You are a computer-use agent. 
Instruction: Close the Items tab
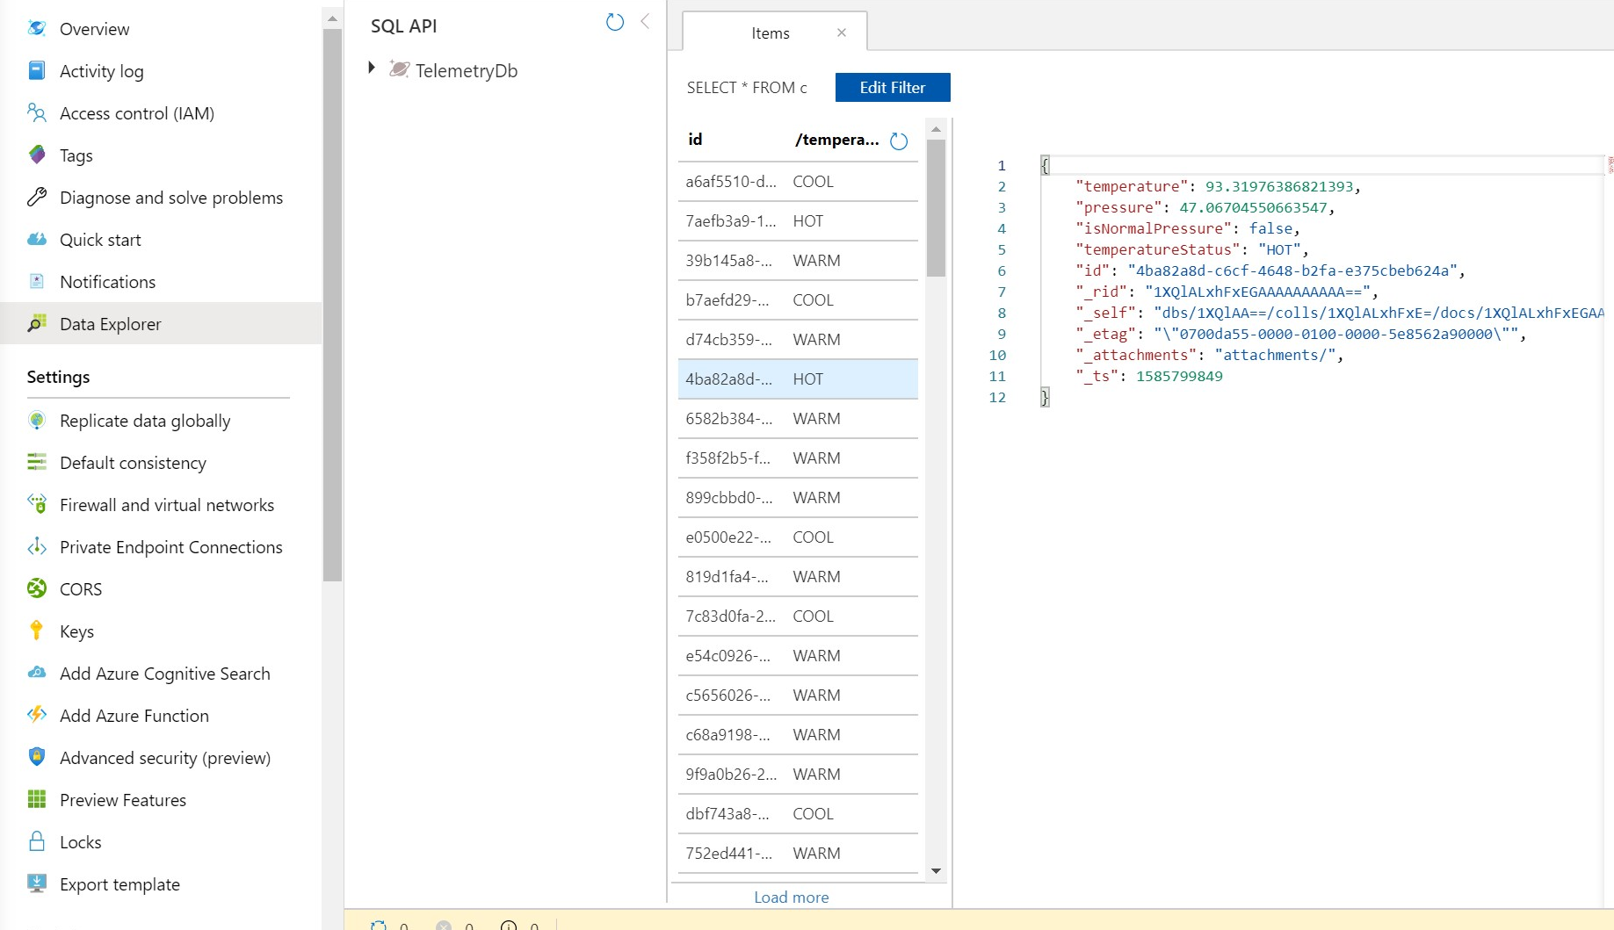(x=841, y=32)
